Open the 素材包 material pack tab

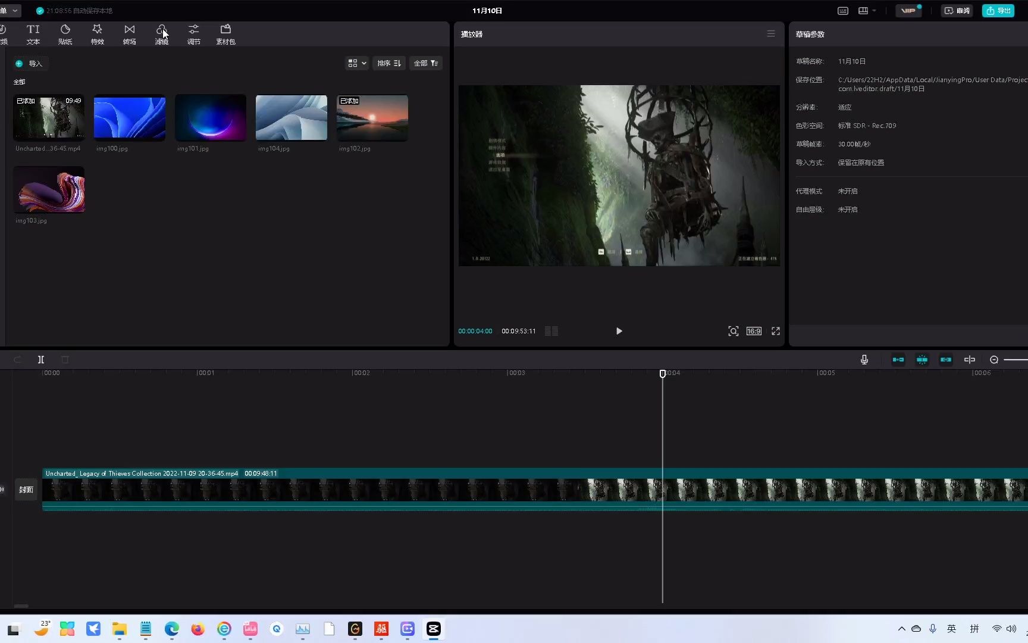(x=226, y=35)
